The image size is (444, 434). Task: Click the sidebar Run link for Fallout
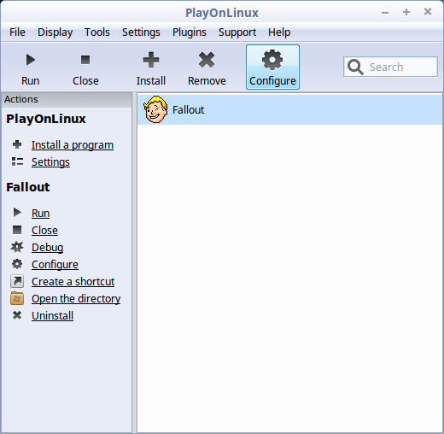click(41, 213)
